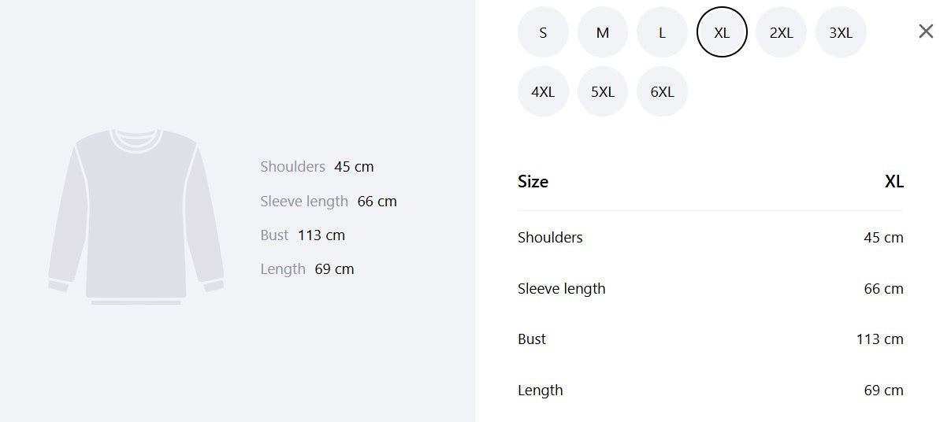The height and width of the screenshot is (422, 940).
Task: Select size S
Action: click(x=543, y=32)
